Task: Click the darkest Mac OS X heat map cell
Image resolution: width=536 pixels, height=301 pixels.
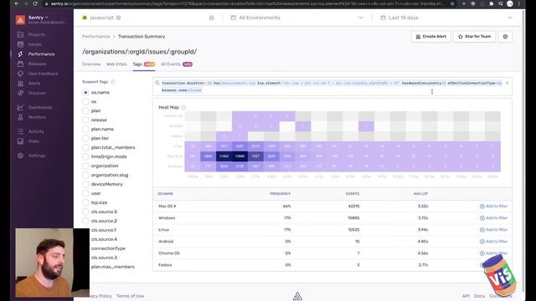Action: coord(240,156)
